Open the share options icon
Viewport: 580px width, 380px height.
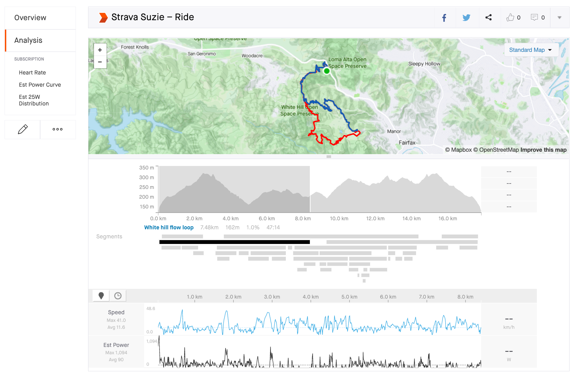[x=488, y=17]
